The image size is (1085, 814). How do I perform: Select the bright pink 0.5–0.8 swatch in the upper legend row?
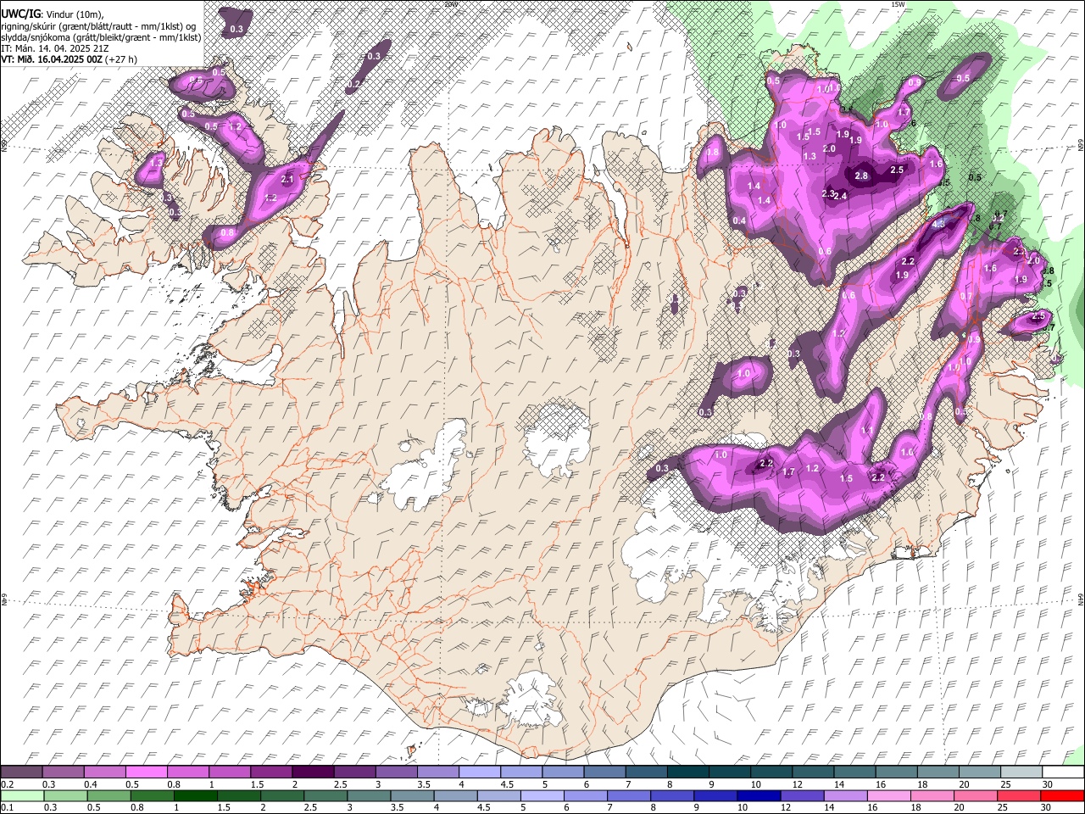pos(146,772)
